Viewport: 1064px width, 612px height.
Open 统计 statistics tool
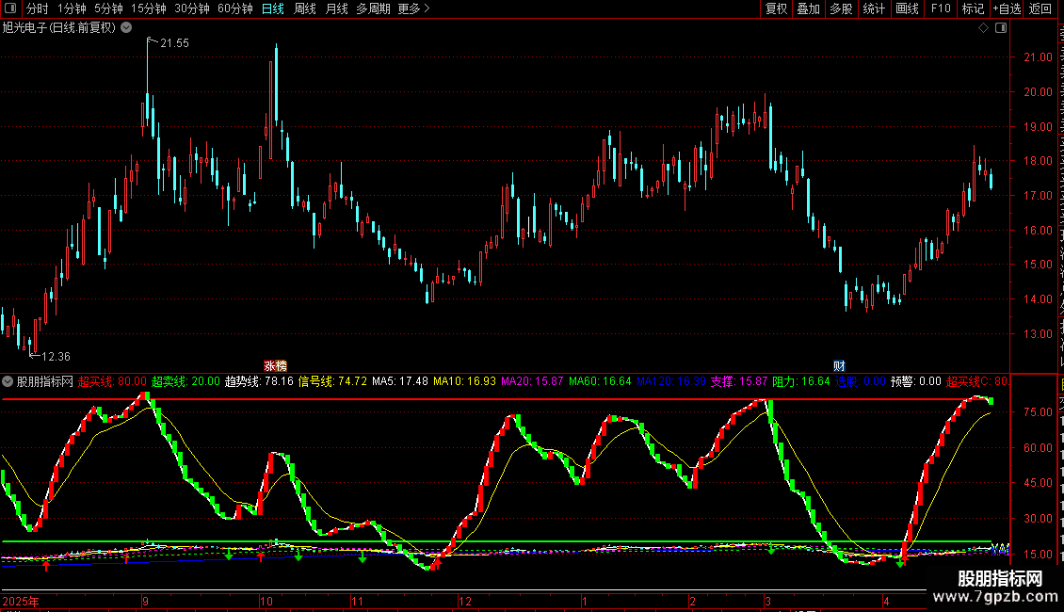coord(874,8)
